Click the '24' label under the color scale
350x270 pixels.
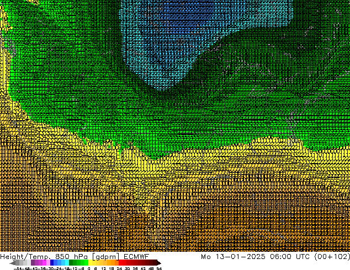[x=119, y=268]
